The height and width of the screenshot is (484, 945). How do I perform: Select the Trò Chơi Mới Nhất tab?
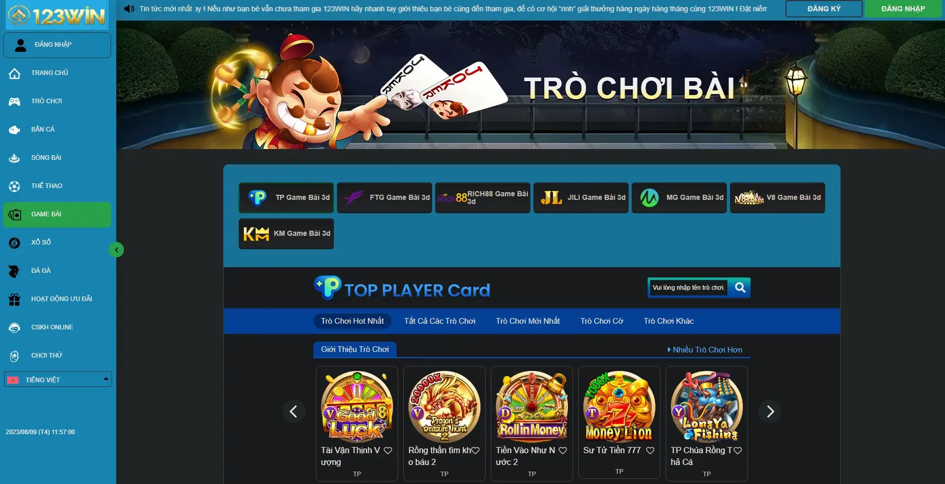(528, 321)
